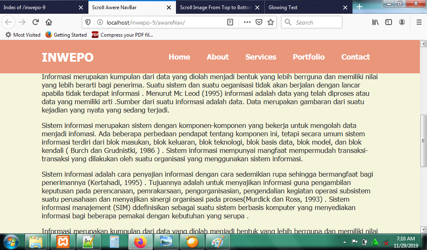
Task: Open a new tab with plus button
Action: click(x=359, y=7)
